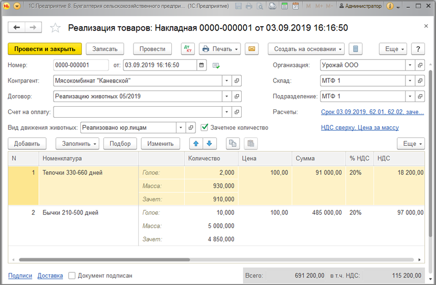Image resolution: width=436 pixels, height=285 pixels.
Task: Sort by Номенклатура column header
Action: point(88,158)
